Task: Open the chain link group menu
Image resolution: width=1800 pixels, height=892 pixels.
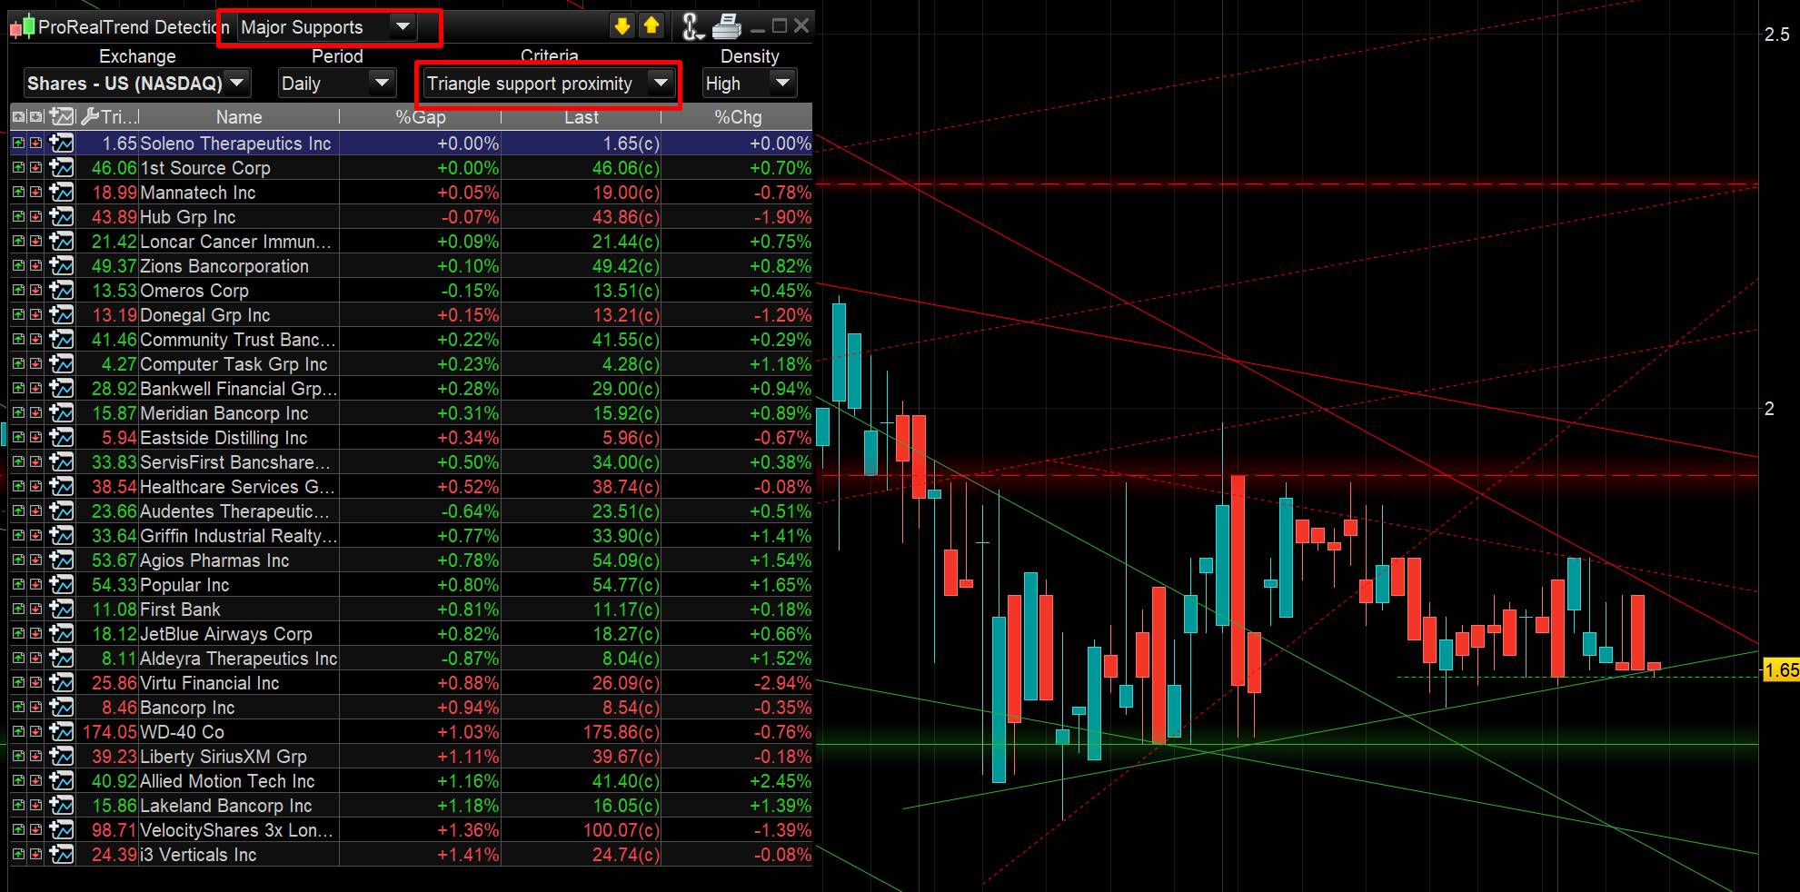Action: click(x=693, y=26)
